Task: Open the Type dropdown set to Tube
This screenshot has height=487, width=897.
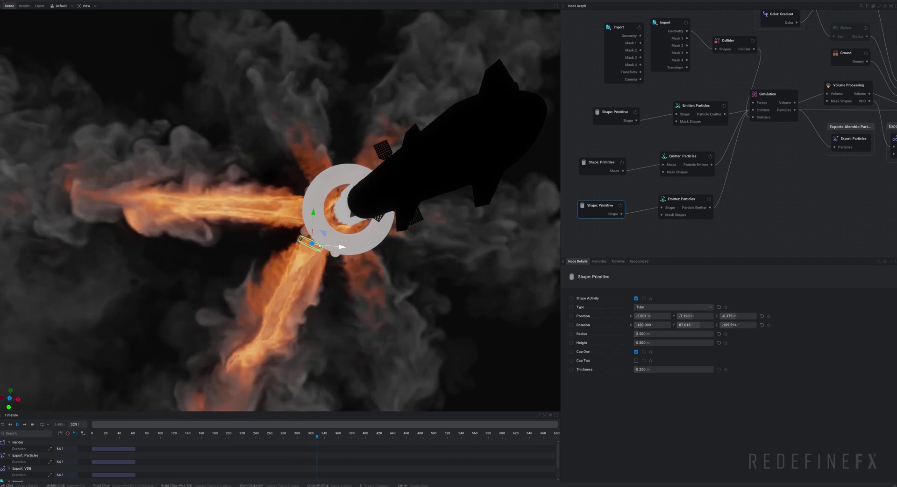Action: tap(673, 307)
